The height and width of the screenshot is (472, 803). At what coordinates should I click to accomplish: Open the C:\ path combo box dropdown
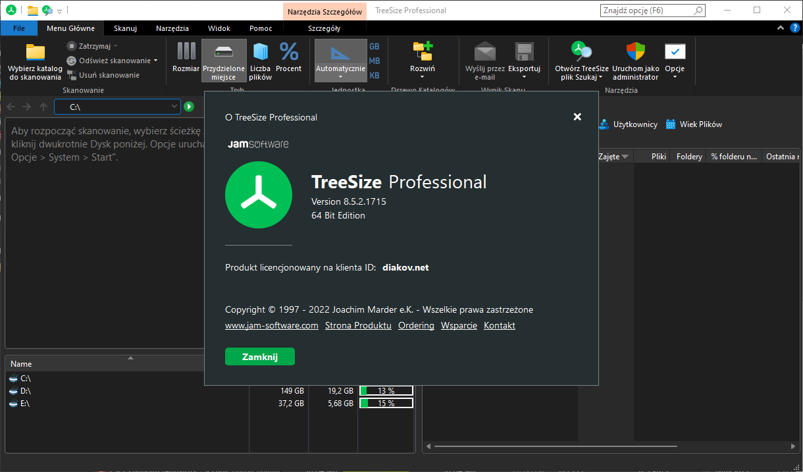pyautogui.click(x=174, y=107)
